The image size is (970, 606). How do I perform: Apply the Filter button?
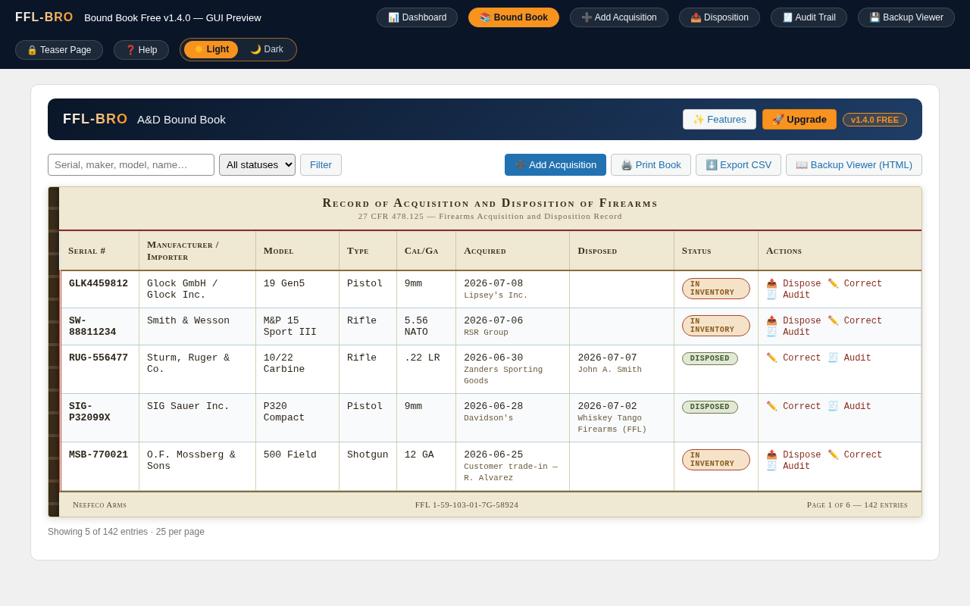pos(321,165)
